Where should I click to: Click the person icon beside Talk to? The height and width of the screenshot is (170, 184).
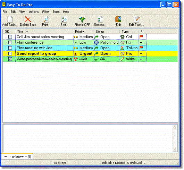[x=123, y=48]
